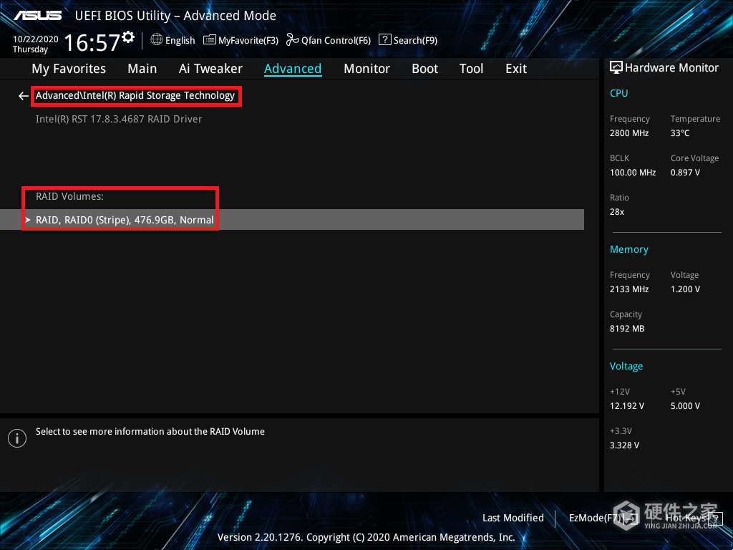This screenshot has height=550, width=733.
Task: Switch to the Tool tab
Action: coord(471,69)
